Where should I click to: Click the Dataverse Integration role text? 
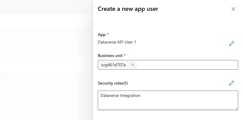pos(120,95)
